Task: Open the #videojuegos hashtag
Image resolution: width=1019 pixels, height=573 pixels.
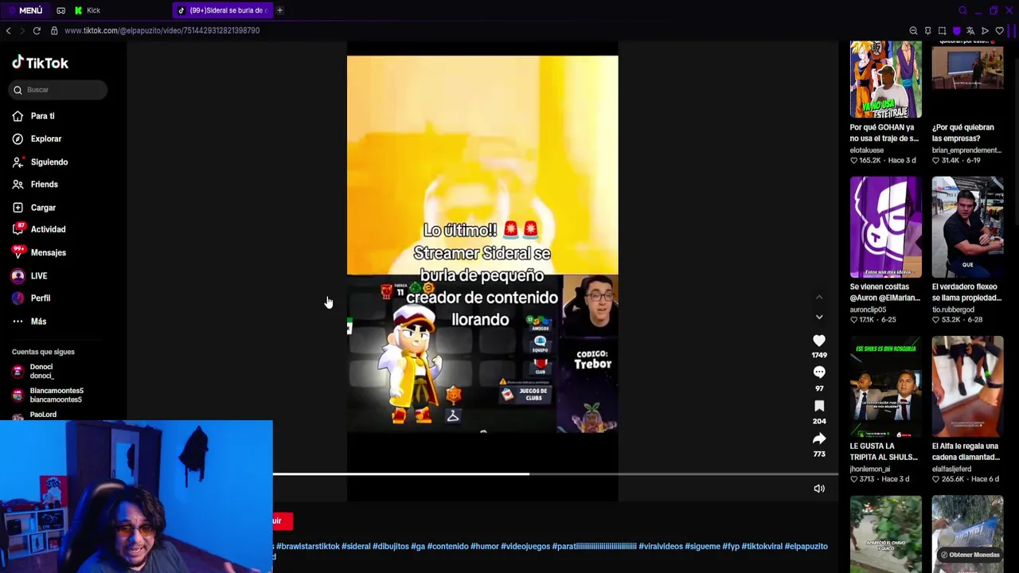Action: pos(525,547)
